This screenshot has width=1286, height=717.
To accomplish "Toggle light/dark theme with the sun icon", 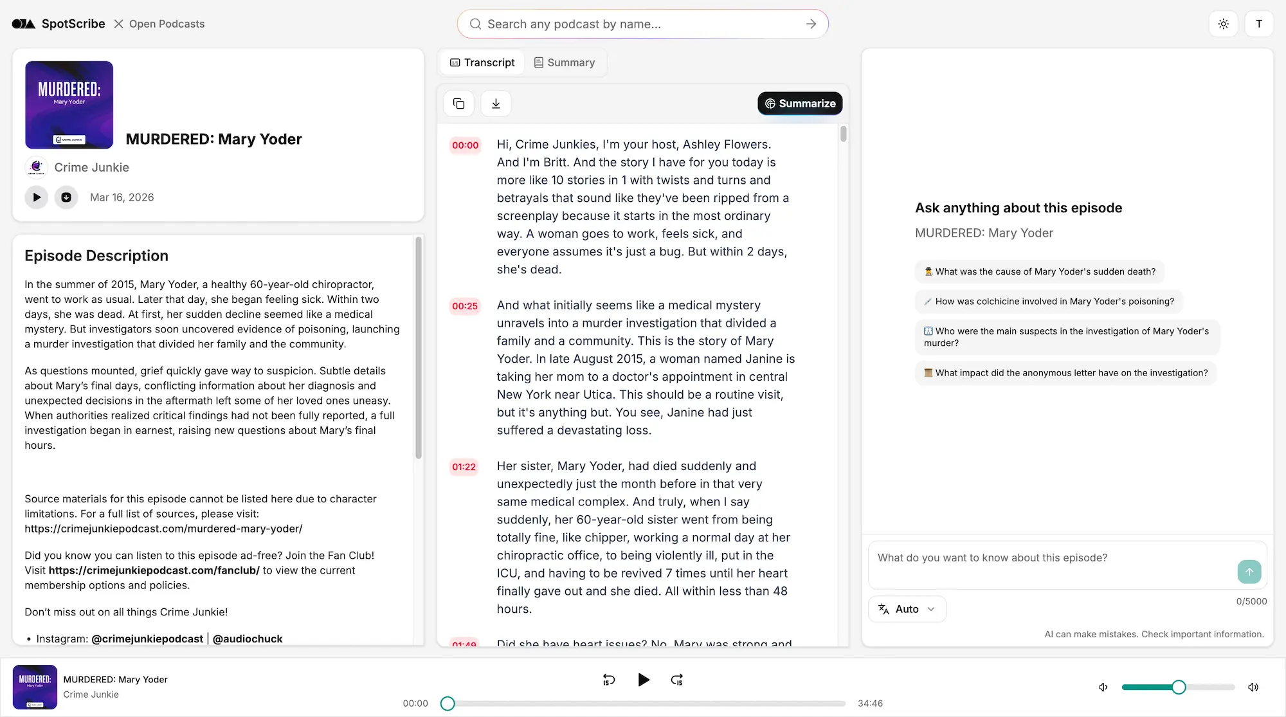I will click(1224, 24).
